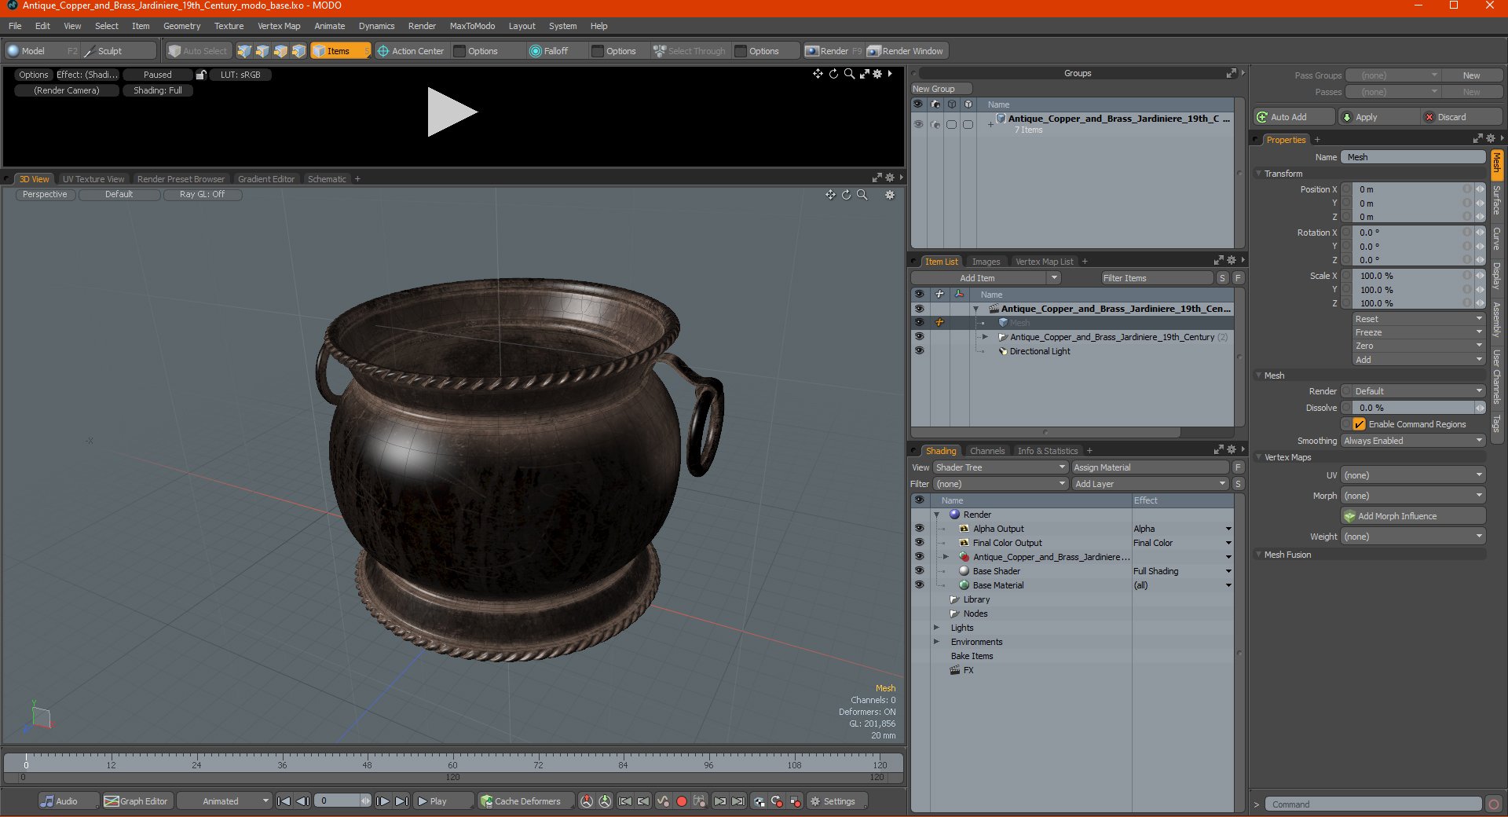The height and width of the screenshot is (817, 1508).
Task: Toggle the group visibility eye in Groups
Action: 918,124
